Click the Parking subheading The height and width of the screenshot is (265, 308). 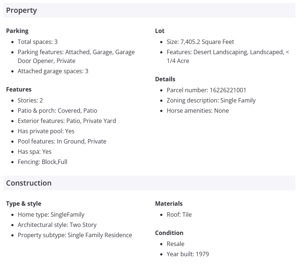[17, 31]
